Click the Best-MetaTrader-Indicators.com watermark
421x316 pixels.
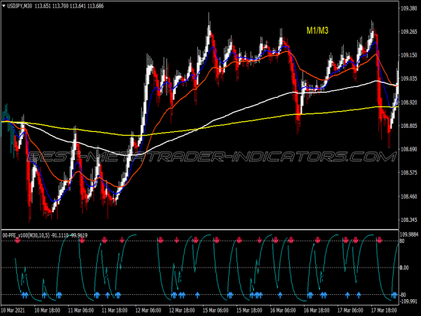coord(210,158)
